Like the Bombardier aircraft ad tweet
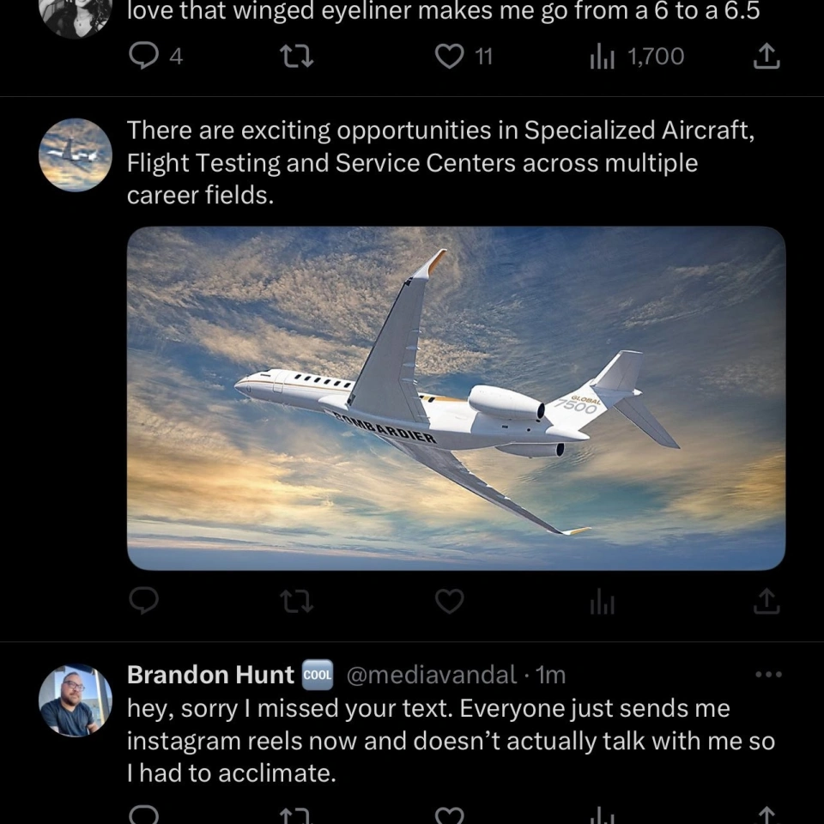 click(449, 602)
